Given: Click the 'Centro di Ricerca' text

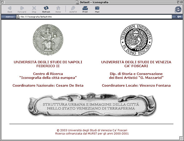Looking at the screenshot, I should (x=48, y=74).
